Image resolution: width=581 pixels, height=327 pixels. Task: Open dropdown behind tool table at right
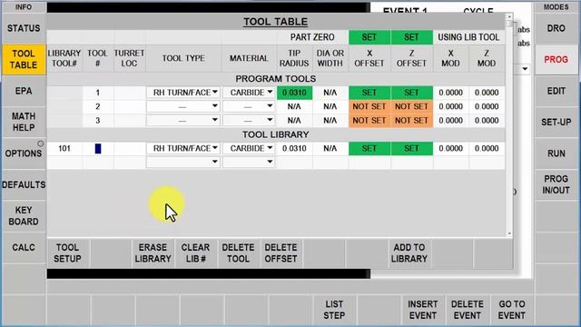click(525, 69)
